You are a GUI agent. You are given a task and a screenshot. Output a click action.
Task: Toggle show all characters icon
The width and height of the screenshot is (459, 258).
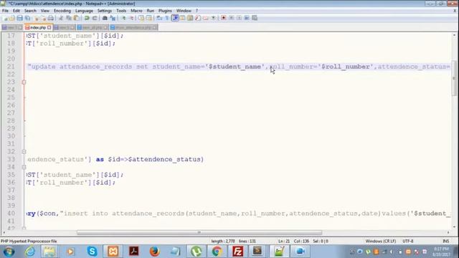[x=167, y=18]
